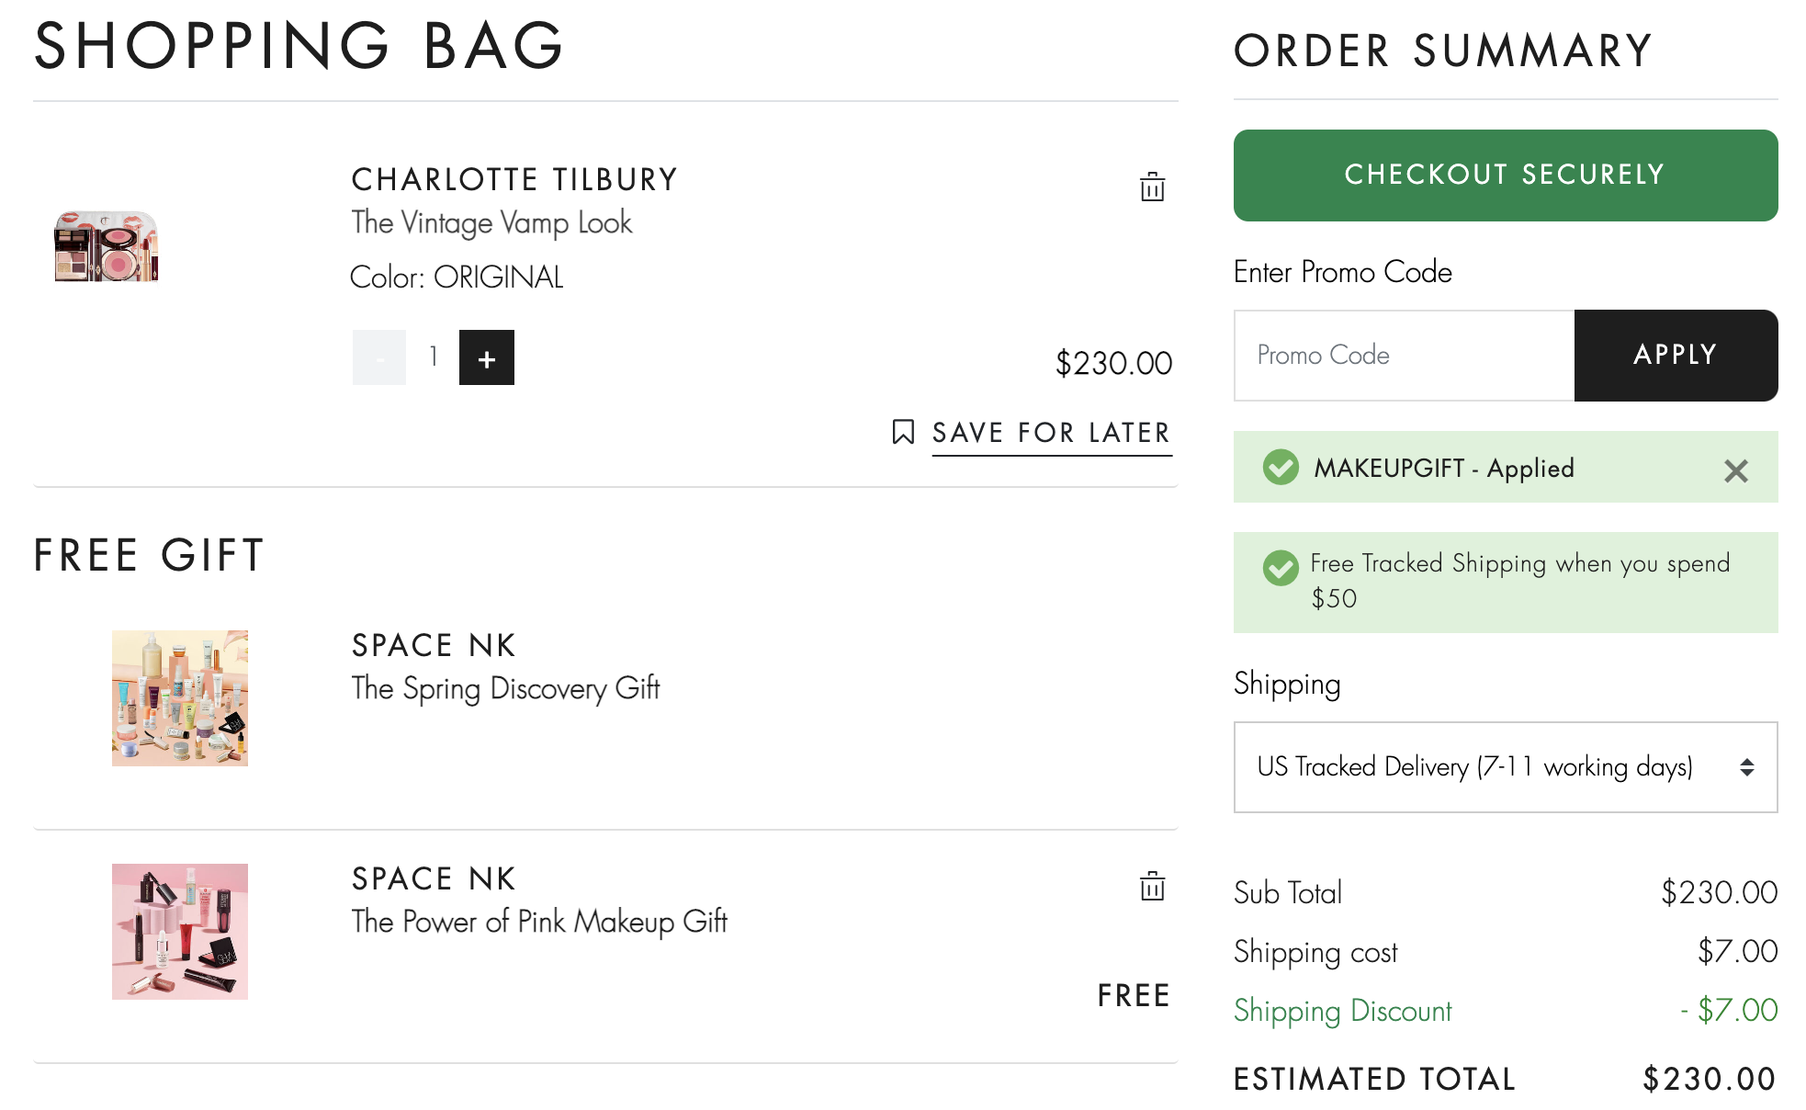This screenshot has width=1806, height=1110.
Task: Apply the promo code
Action: pos(1676,356)
